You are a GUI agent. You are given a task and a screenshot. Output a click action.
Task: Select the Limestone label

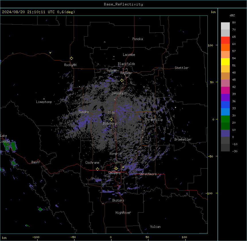pyautogui.click(x=44, y=102)
